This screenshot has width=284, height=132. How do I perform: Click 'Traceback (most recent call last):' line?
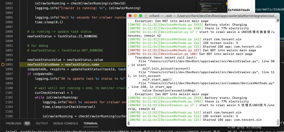tap(166, 58)
